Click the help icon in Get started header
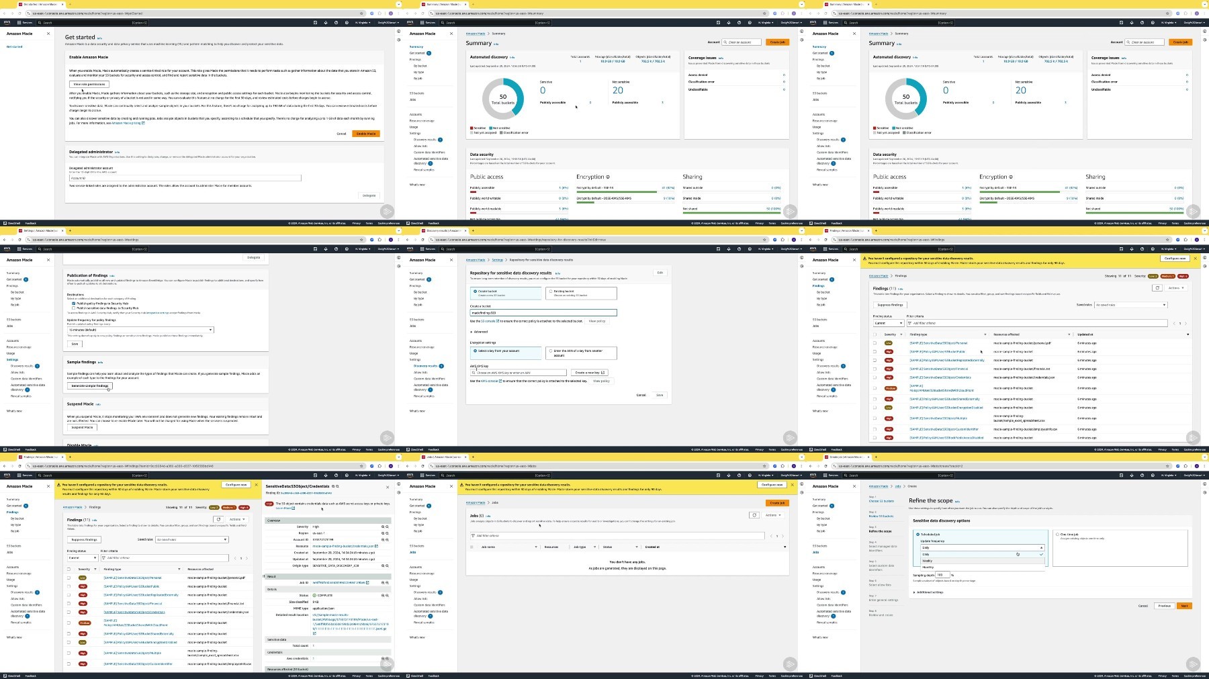Screen dimensions: 1209x679 (336, 22)
